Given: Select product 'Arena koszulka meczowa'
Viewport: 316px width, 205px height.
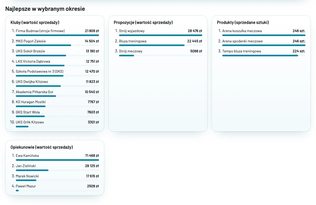Looking at the screenshot, I should point(242,31).
